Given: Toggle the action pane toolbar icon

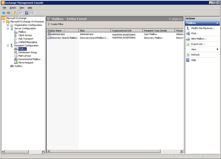Looking at the screenshot, I should click(32, 13).
